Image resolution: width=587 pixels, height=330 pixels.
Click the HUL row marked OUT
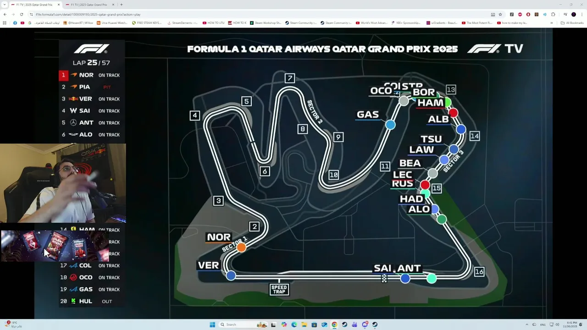(x=91, y=301)
